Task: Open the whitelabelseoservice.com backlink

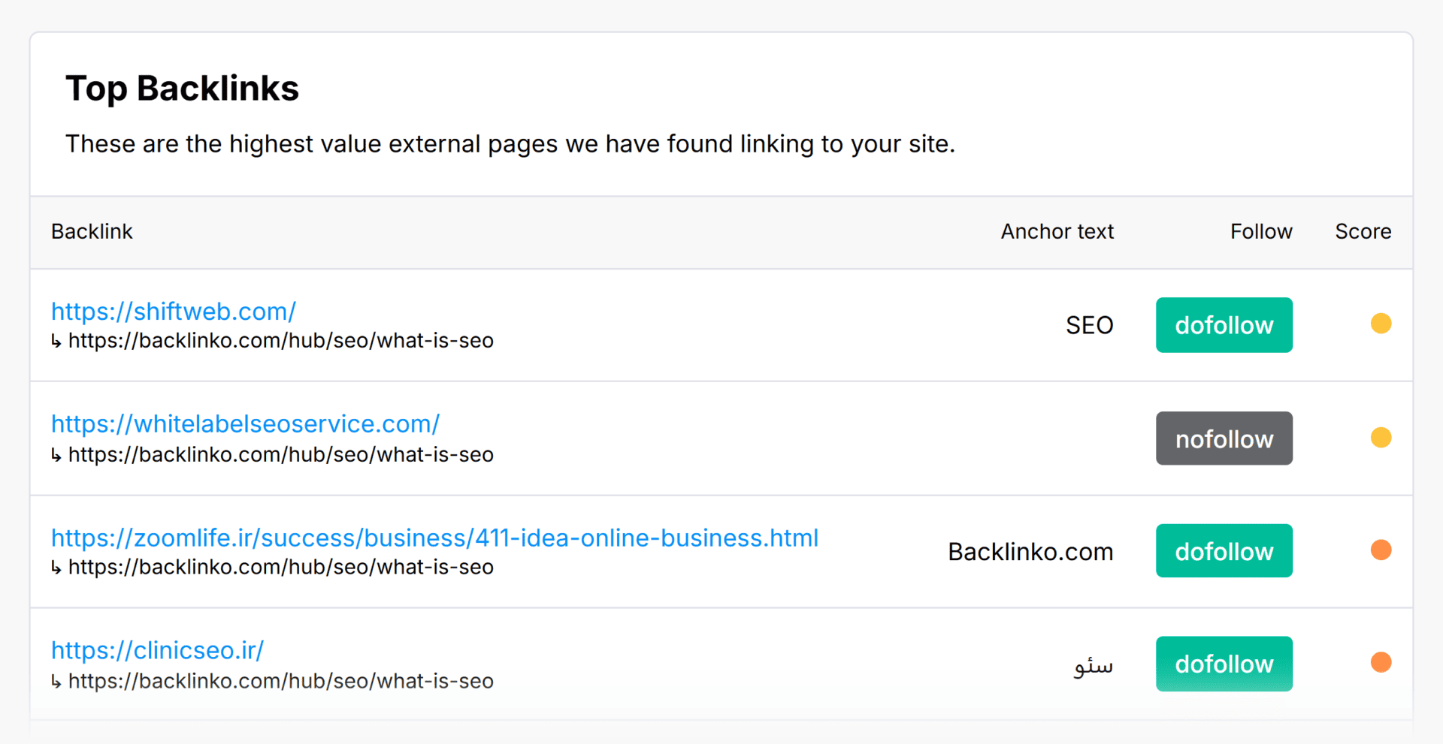Action: pyautogui.click(x=244, y=423)
